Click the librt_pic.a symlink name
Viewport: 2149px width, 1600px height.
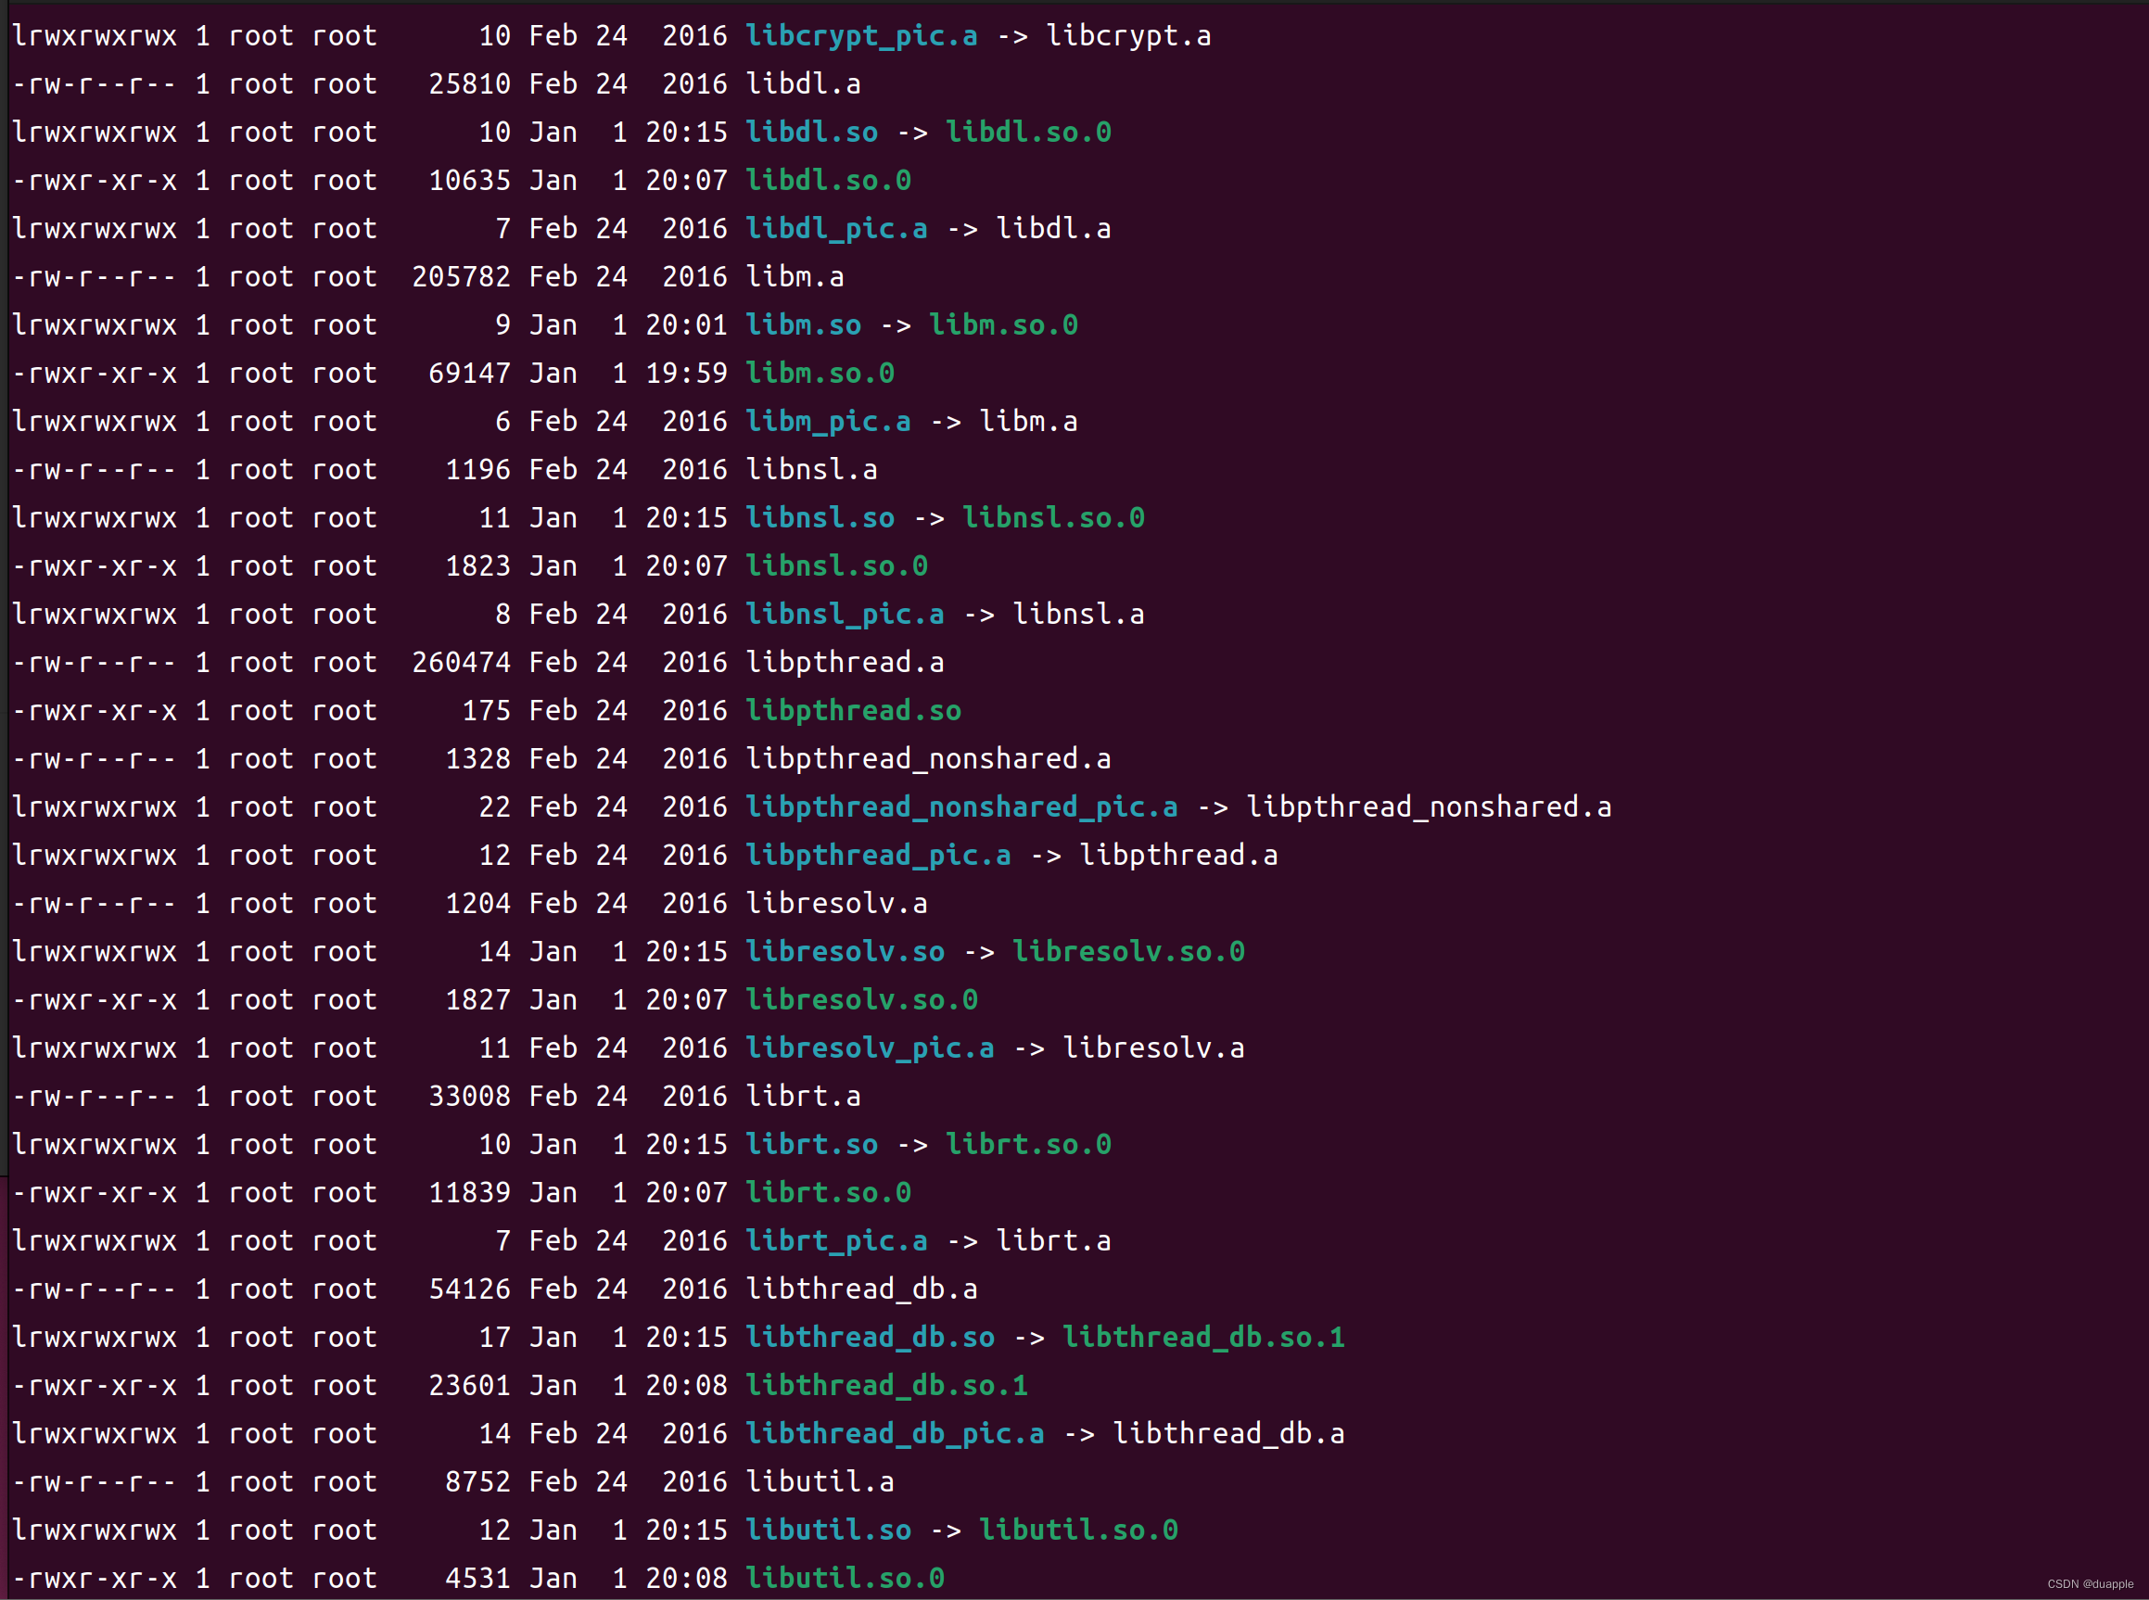837,1241
